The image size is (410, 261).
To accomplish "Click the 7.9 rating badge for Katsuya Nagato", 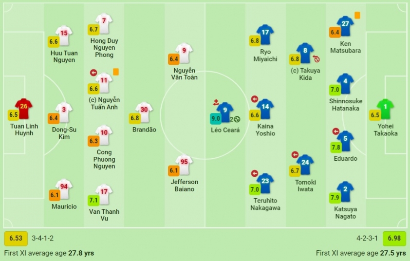I will pos(335,197).
